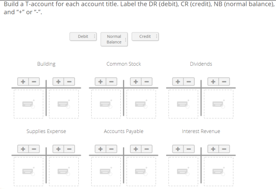Select plus on Building's left side

click(23, 81)
